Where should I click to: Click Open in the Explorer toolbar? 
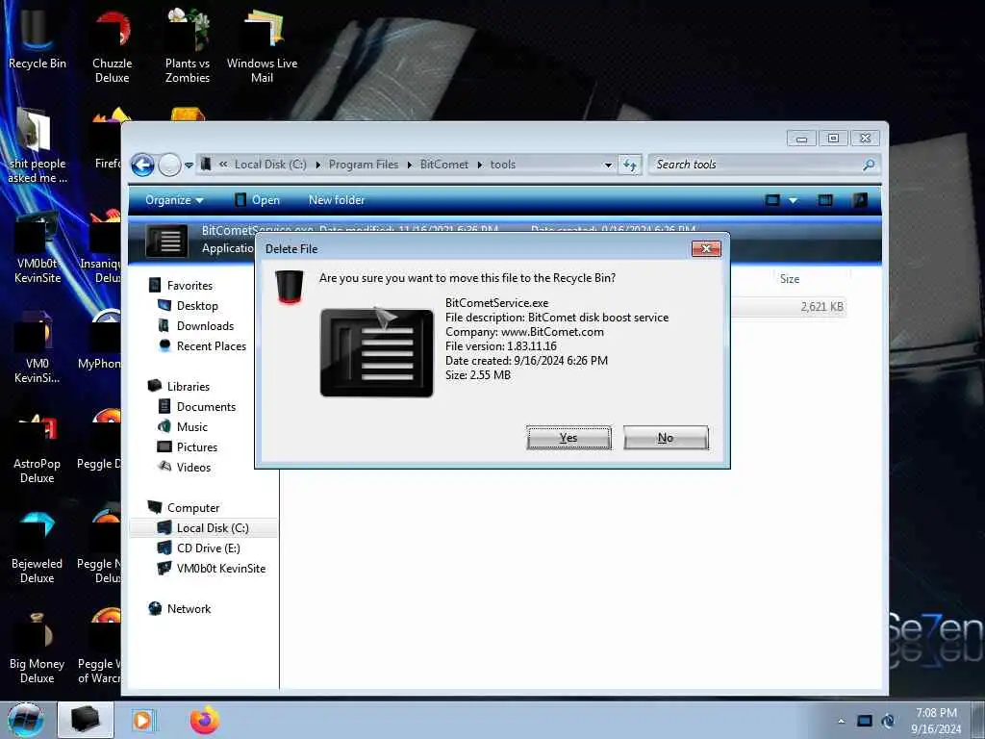click(257, 200)
